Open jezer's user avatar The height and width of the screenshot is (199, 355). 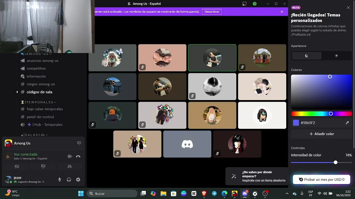(x=9, y=179)
